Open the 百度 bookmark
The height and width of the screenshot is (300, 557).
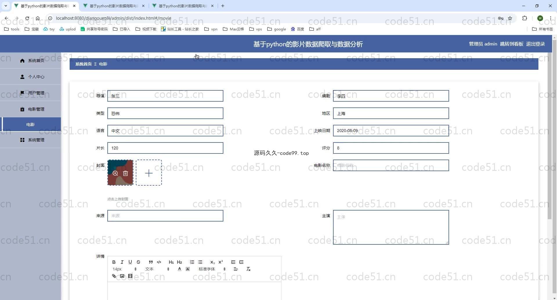[x=297, y=29]
